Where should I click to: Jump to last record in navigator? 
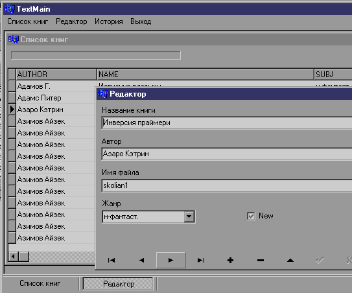[x=201, y=260]
